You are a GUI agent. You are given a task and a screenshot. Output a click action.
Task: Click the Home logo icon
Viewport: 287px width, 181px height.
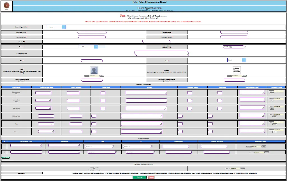[x=7, y=5]
